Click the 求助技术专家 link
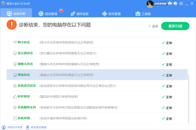 (15, 127)
